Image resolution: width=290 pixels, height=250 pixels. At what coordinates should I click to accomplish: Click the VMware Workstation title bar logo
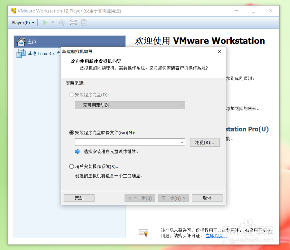13,11
